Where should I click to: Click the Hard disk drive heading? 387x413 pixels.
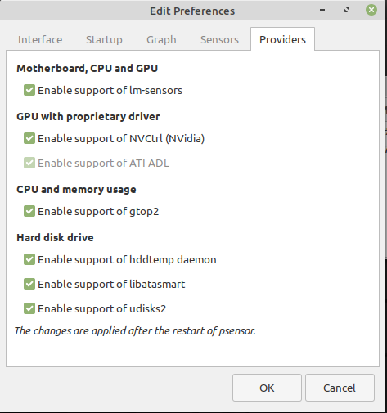55,237
